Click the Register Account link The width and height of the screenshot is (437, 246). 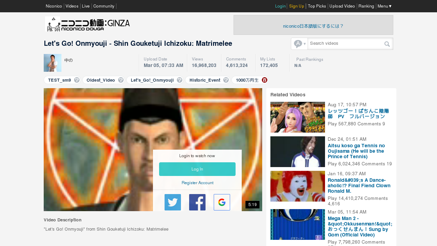(x=197, y=183)
